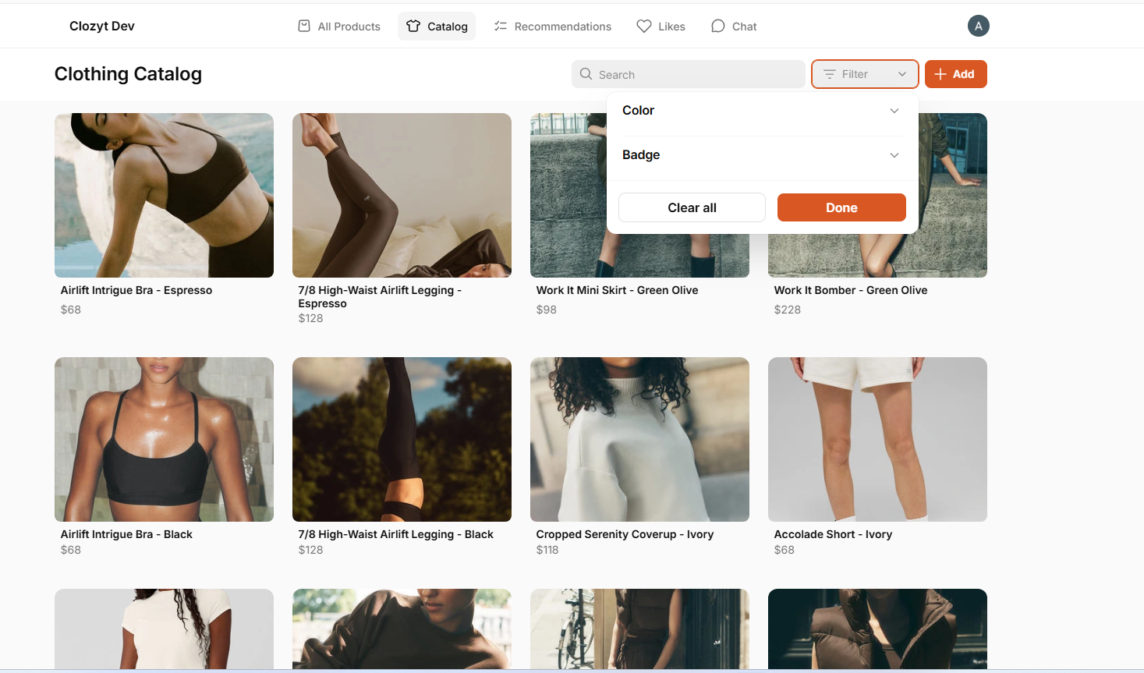Click the $98 price text
1144x673 pixels.
(547, 310)
